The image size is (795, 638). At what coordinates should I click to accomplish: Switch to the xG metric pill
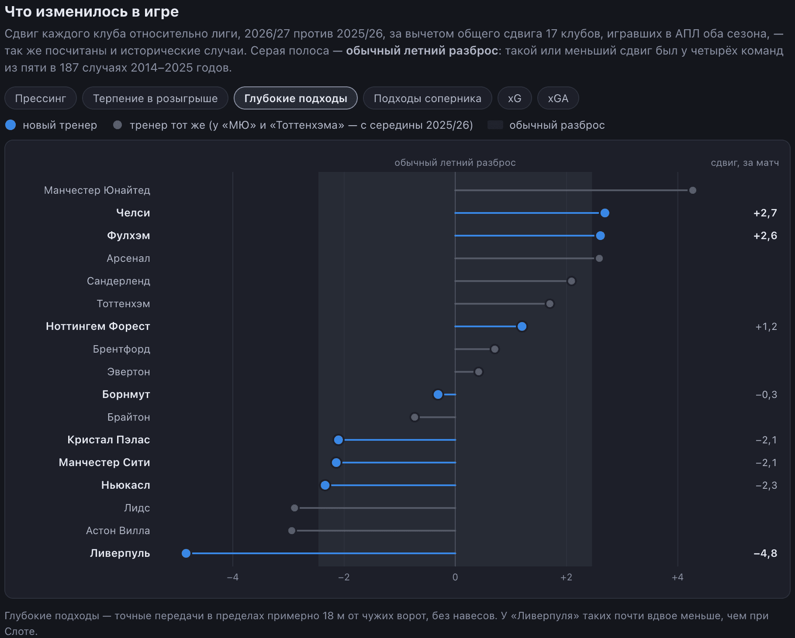[x=515, y=98]
